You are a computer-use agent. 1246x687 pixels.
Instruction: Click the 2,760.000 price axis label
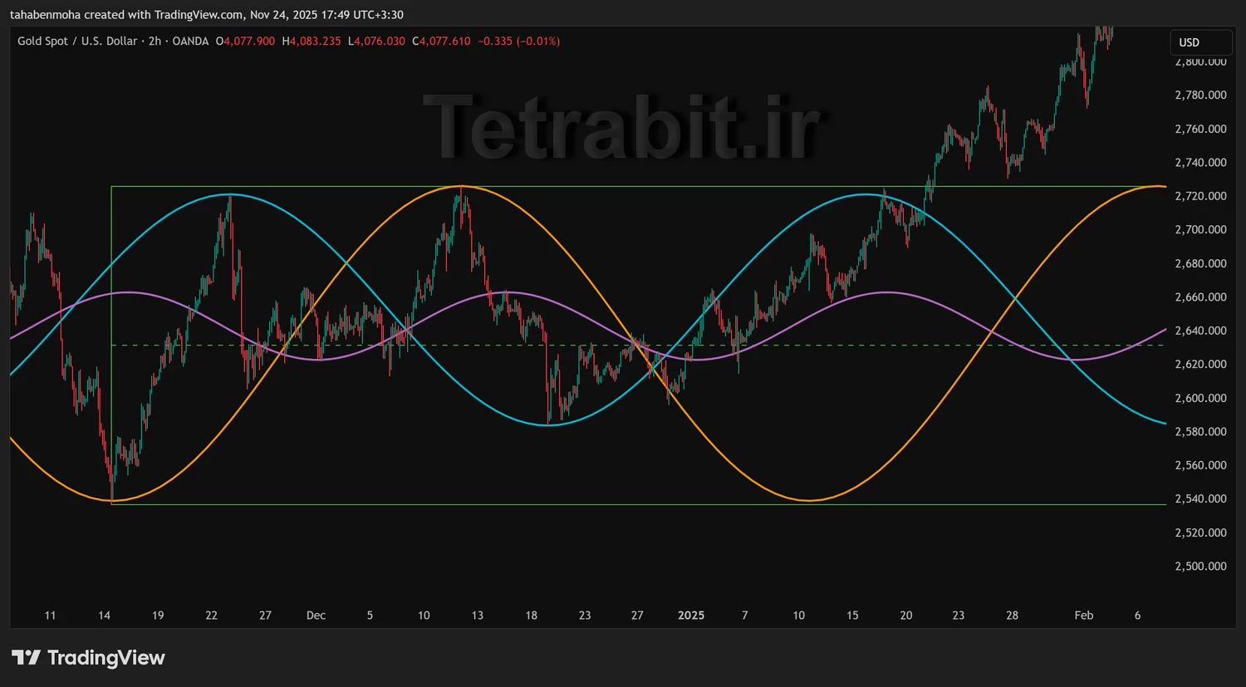pyautogui.click(x=1200, y=129)
